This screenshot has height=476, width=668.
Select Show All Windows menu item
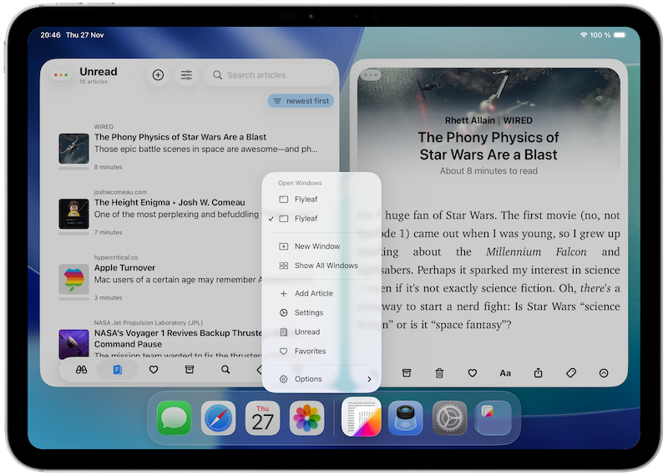click(x=326, y=266)
